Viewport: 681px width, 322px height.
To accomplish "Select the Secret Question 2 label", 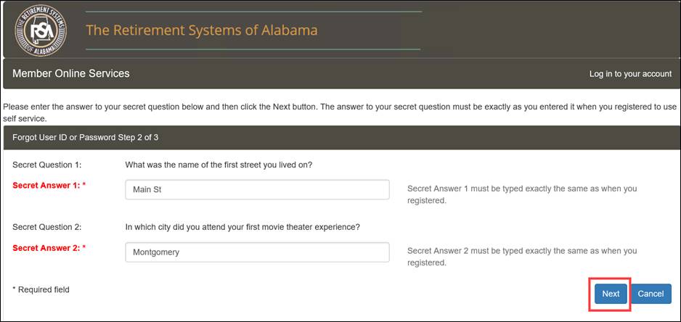I will (47, 227).
